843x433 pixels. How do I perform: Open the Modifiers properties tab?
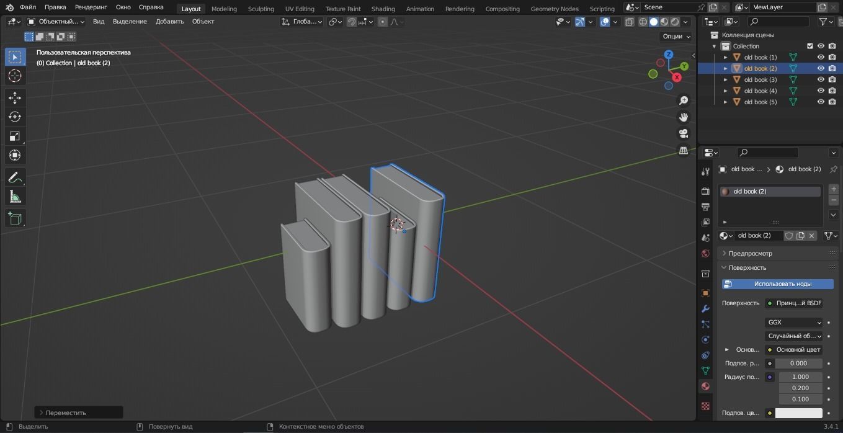pos(705,308)
